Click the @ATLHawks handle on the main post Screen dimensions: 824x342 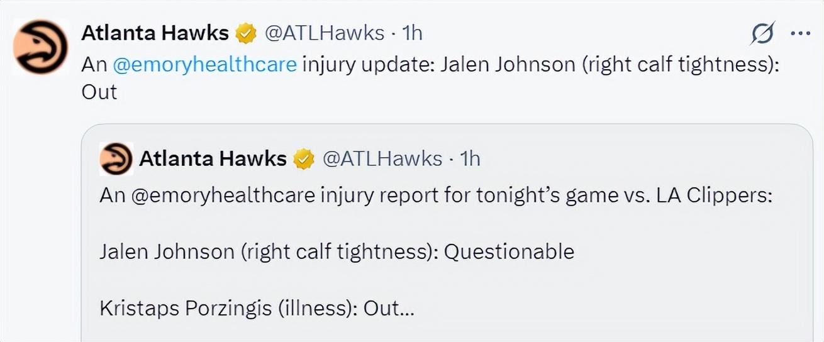pyautogui.click(x=324, y=33)
